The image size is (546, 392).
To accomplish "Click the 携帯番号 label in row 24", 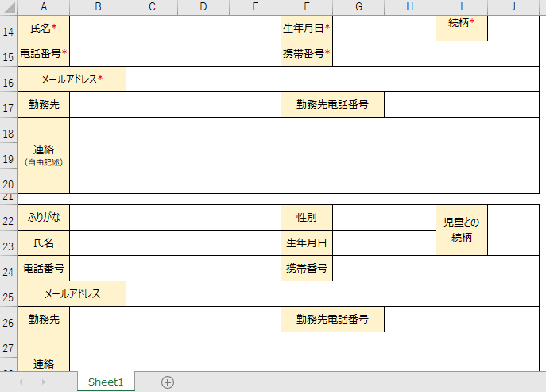I will click(307, 268).
